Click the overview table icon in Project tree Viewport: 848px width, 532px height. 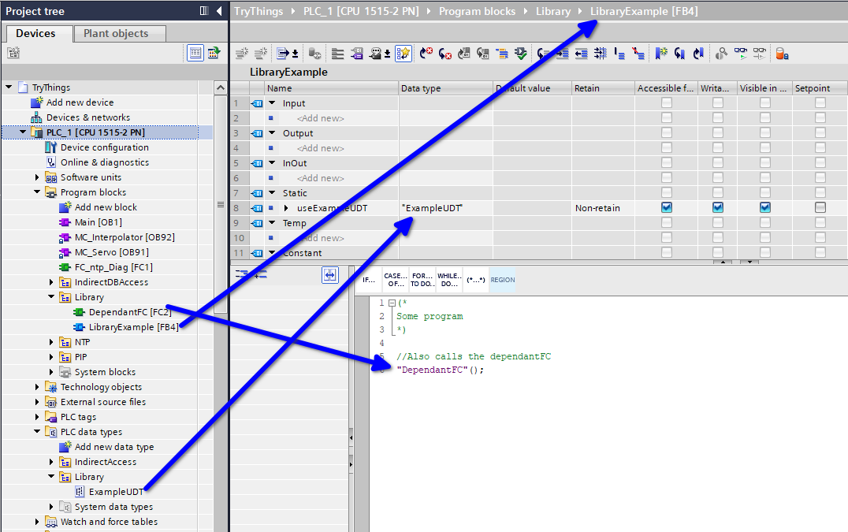pyautogui.click(x=195, y=54)
